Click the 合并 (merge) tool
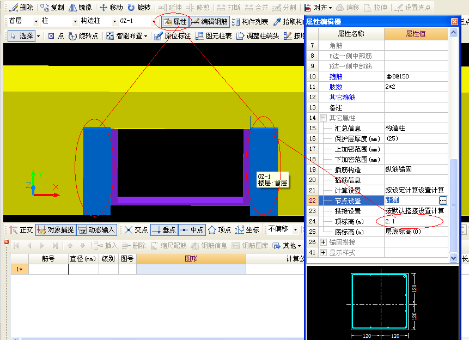The height and width of the screenshot is (340, 469). pos(257,8)
